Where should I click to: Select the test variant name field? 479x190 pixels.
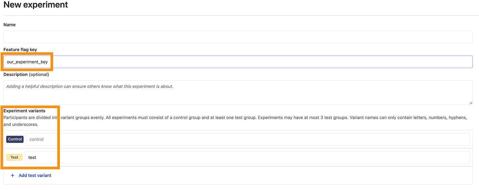point(247,157)
